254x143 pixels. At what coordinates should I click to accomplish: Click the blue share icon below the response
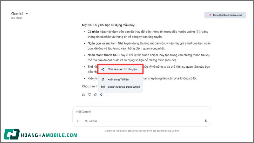[x=101, y=95]
